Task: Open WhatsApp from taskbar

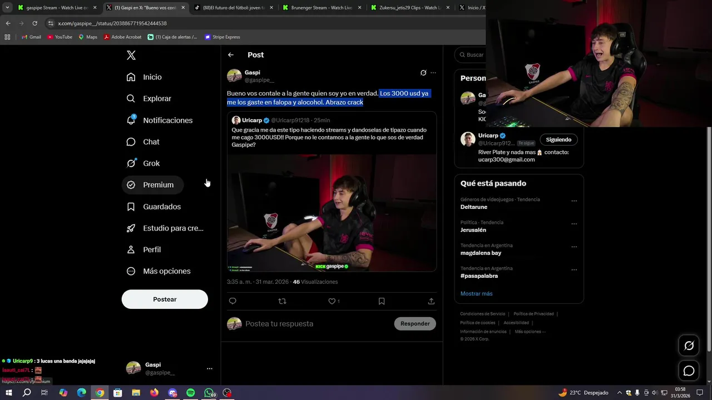Action: (x=209, y=393)
